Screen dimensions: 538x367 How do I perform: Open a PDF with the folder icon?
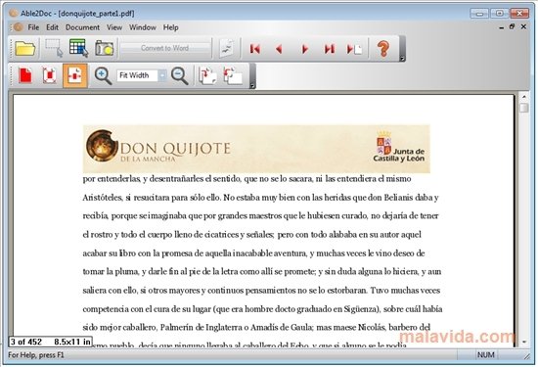(x=24, y=49)
